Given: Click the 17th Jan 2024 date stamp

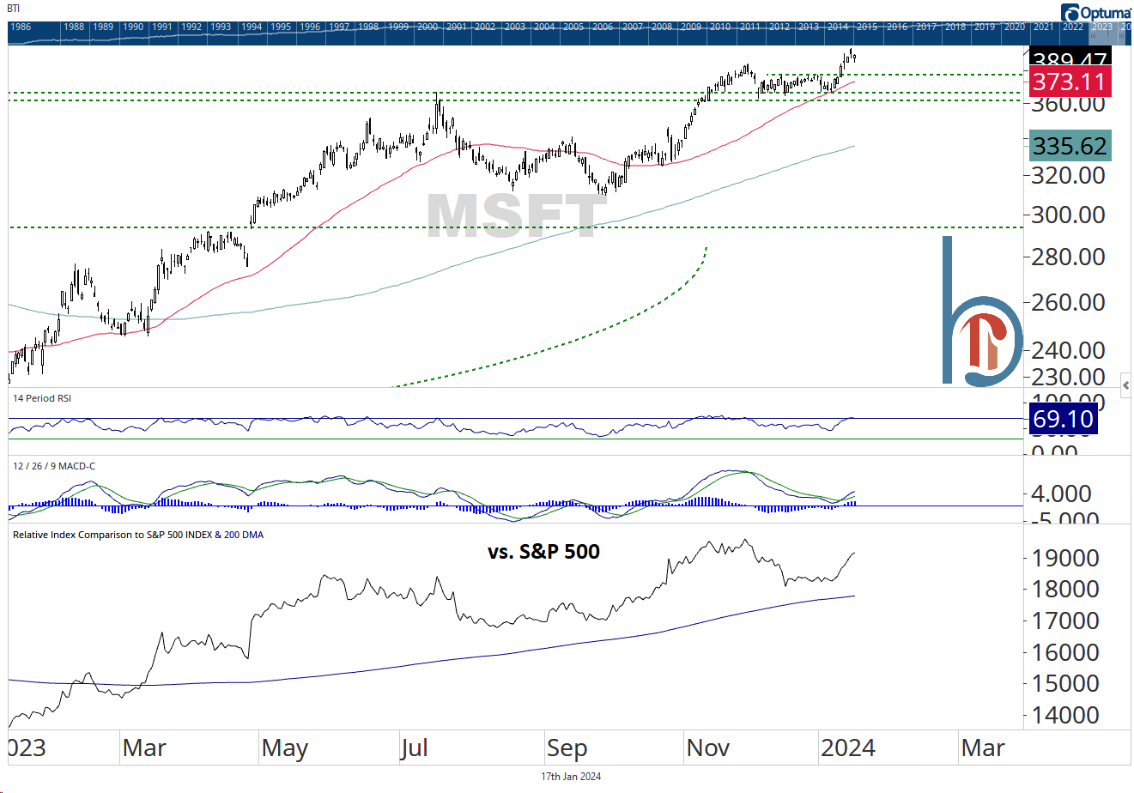Looking at the screenshot, I should click(x=571, y=777).
